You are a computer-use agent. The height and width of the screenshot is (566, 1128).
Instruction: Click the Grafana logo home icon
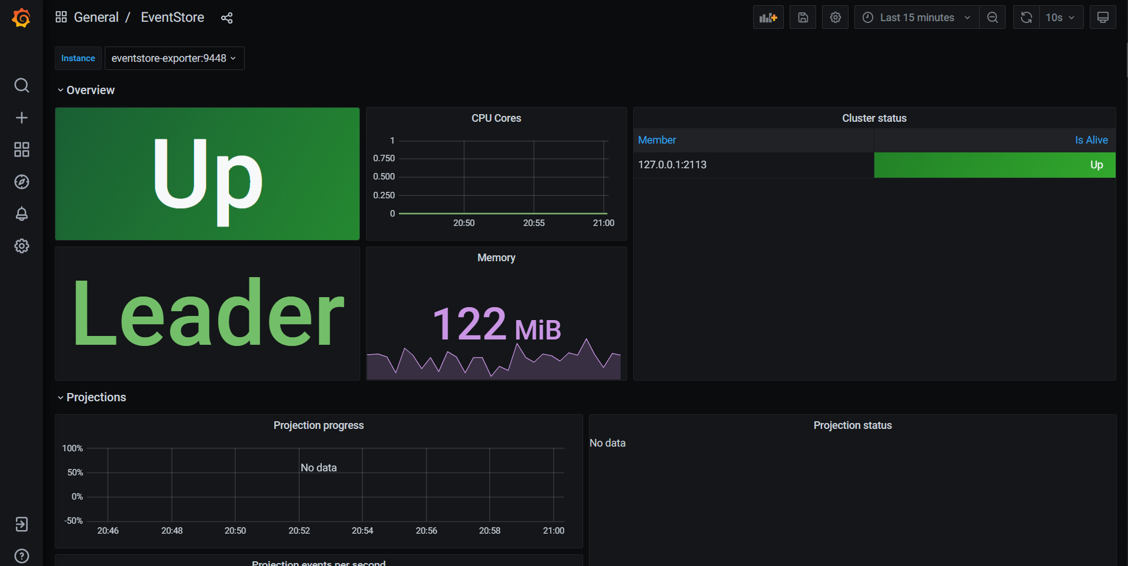(21, 18)
